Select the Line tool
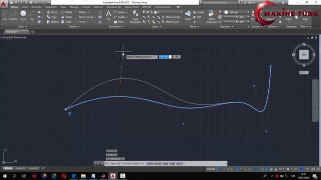The width and height of the screenshot is (321, 180). (x=5, y=15)
